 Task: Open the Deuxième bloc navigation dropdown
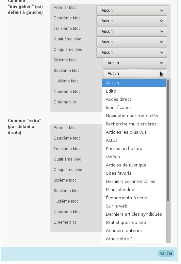tap(132, 21)
